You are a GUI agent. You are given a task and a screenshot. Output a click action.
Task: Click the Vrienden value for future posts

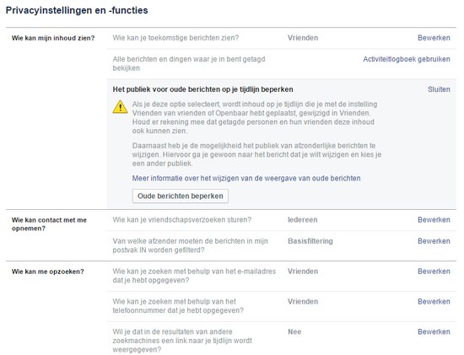click(303, 38)
